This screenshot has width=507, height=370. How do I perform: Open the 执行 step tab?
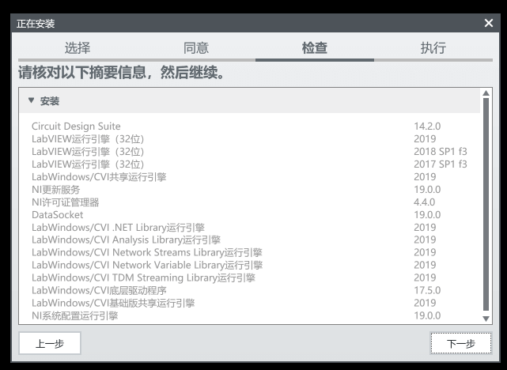click(x=433, y=48)
